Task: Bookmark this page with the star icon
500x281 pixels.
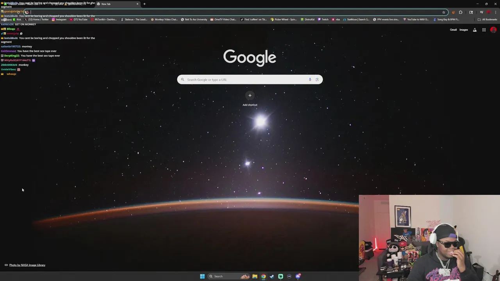Action: (444, 12)
